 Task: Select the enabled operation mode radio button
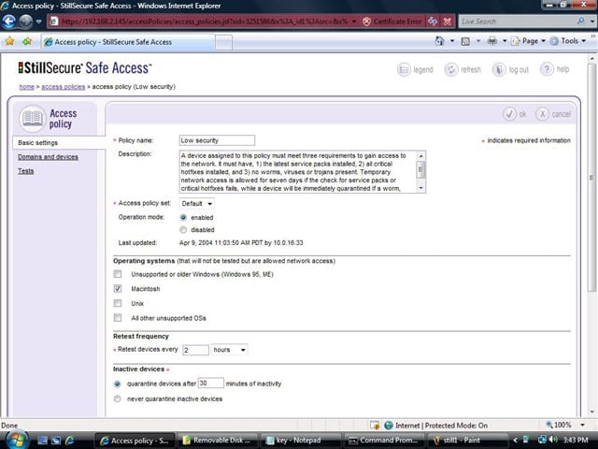[x=183, y=217]
